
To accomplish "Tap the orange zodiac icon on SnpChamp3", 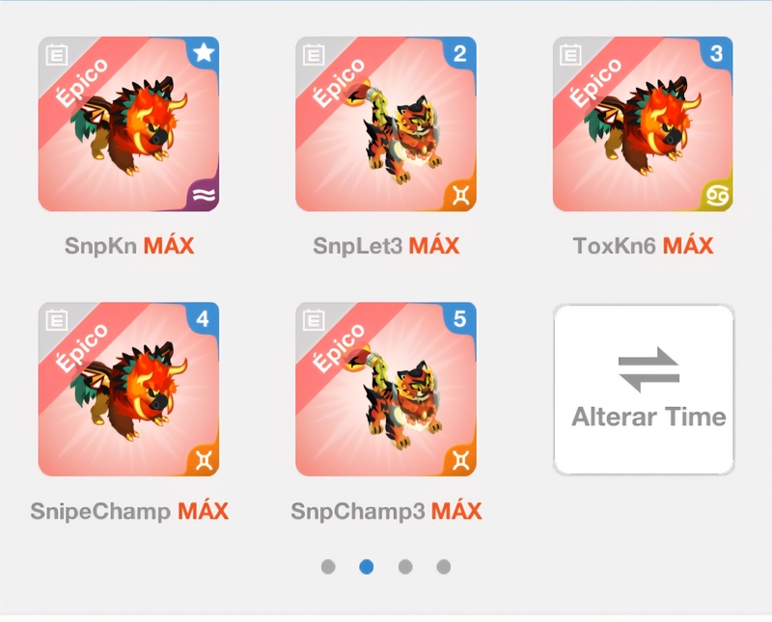I will point(461,461).
